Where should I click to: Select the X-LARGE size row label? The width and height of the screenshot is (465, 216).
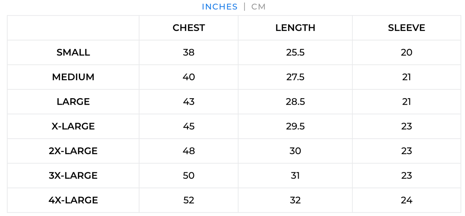click(73, 126)
